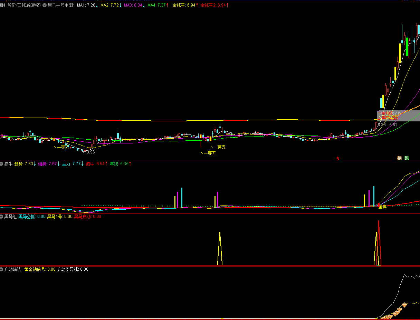Screen dimensions: 420x320
Task: Click the 黑马必抓: 0.00 value
Action: coord(32,217)
